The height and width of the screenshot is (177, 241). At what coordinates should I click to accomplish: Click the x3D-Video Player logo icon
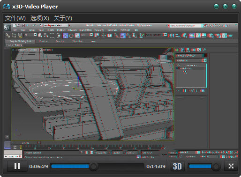coord(7,7)
